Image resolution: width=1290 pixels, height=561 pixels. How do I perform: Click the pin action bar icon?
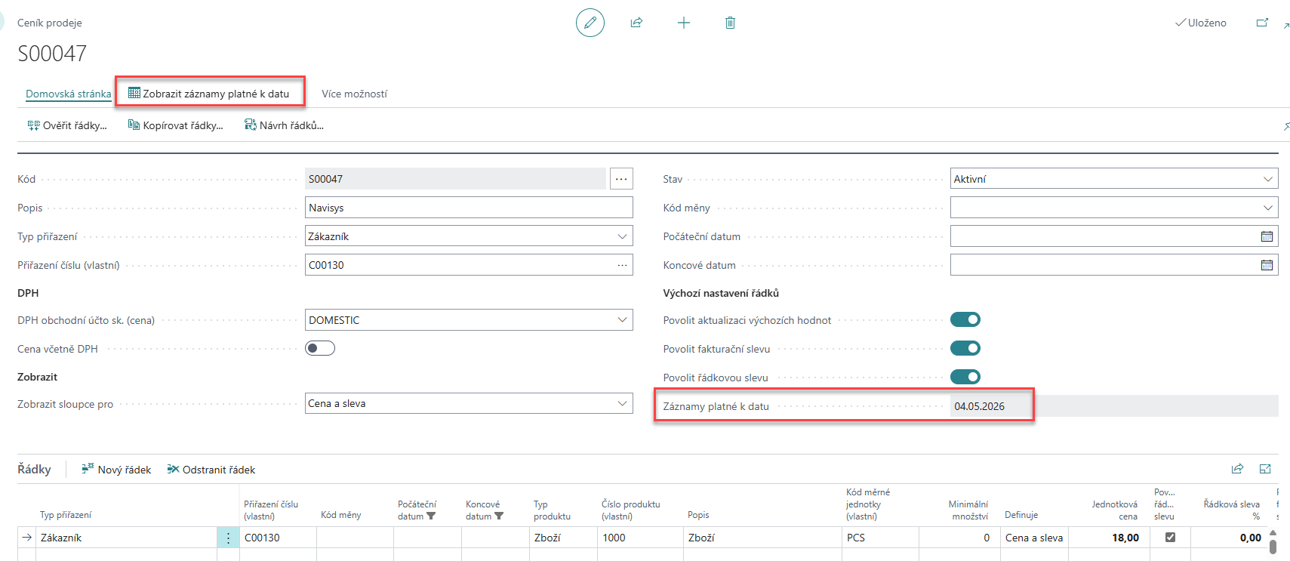[x=1286, y=126]
